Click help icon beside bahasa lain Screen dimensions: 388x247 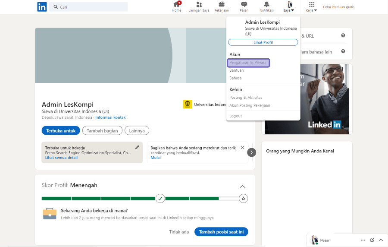[x=343, y=51]
